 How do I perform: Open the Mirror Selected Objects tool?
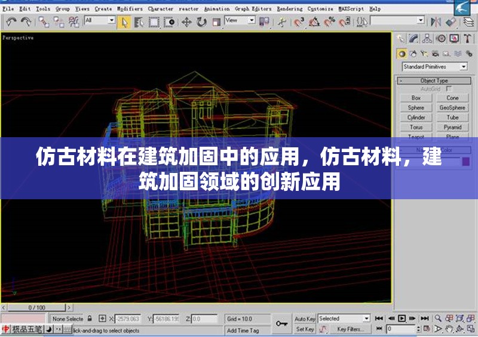[x=436, y=21]
